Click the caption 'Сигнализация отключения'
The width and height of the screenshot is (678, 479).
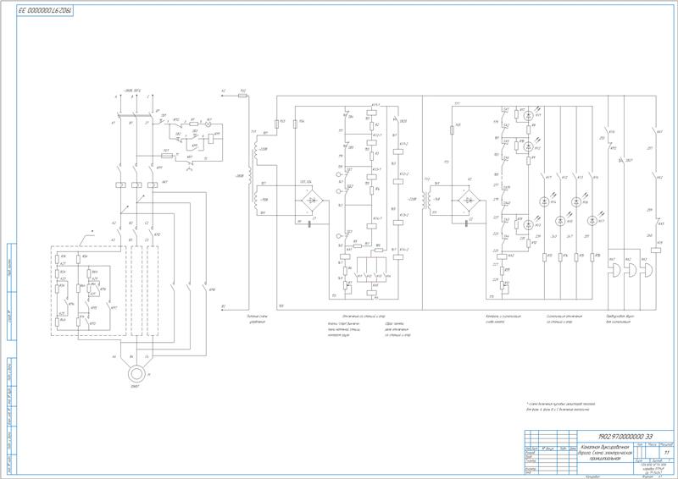tap(564, 317)
